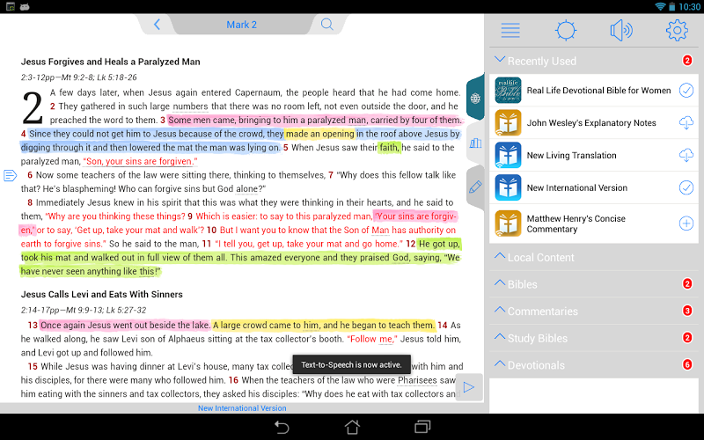Open settings gear icon
The height and width of the screenshot is (440, 704).
[677, 31]
